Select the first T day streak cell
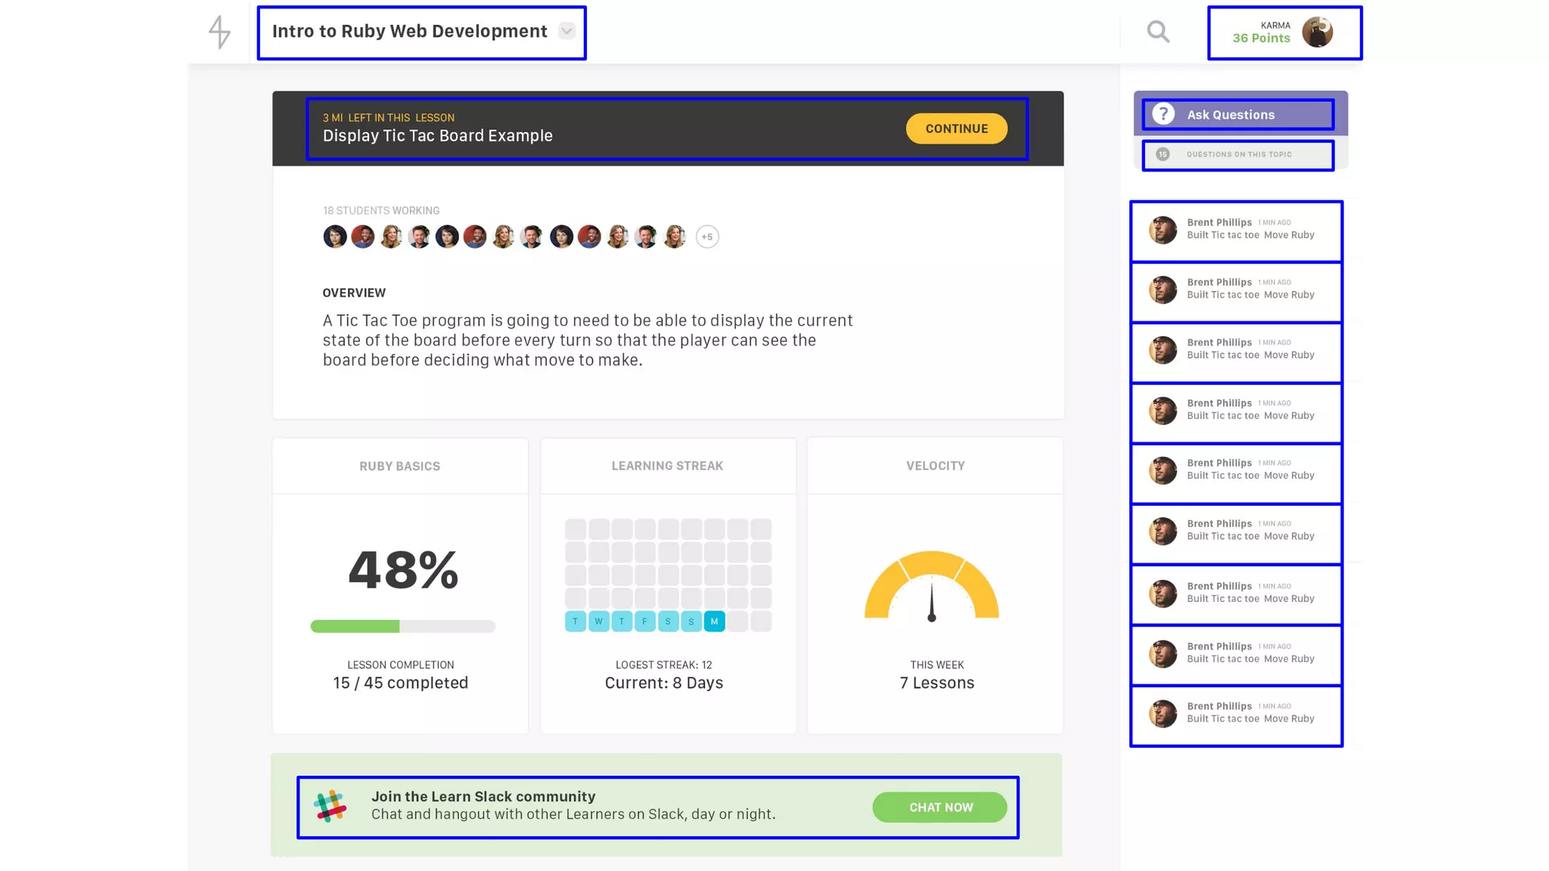Screen dimensions: 1549x871 click(x=575, y=621)
